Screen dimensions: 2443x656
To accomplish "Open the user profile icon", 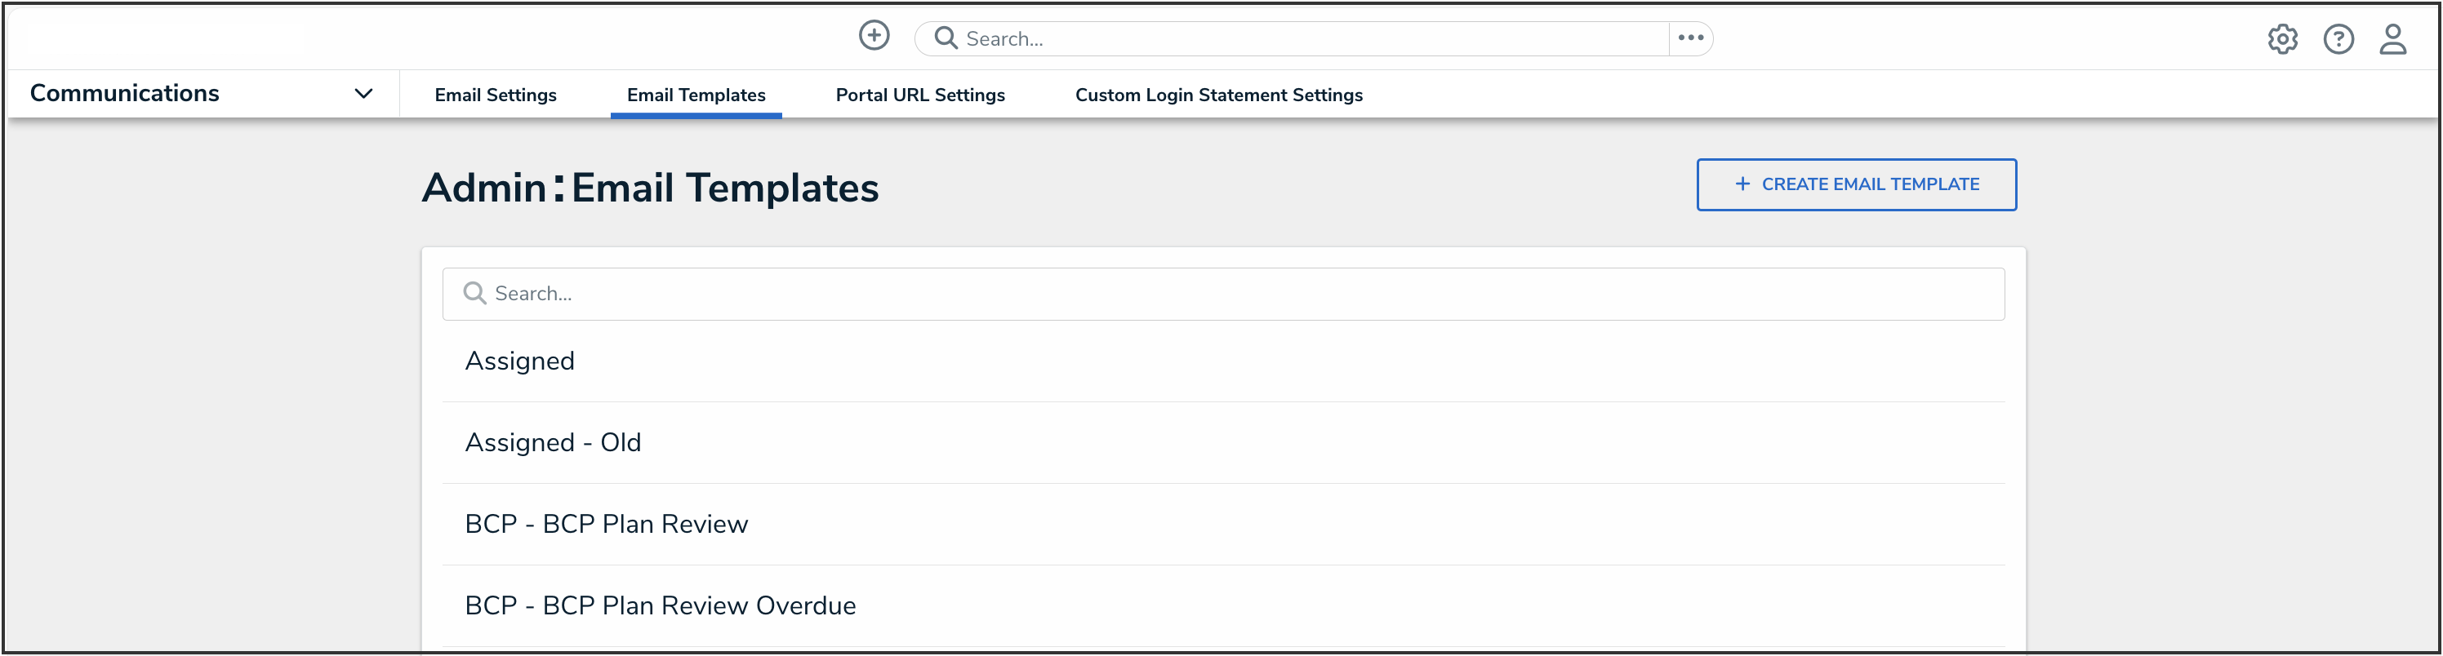I will (x=2392, y=39).
